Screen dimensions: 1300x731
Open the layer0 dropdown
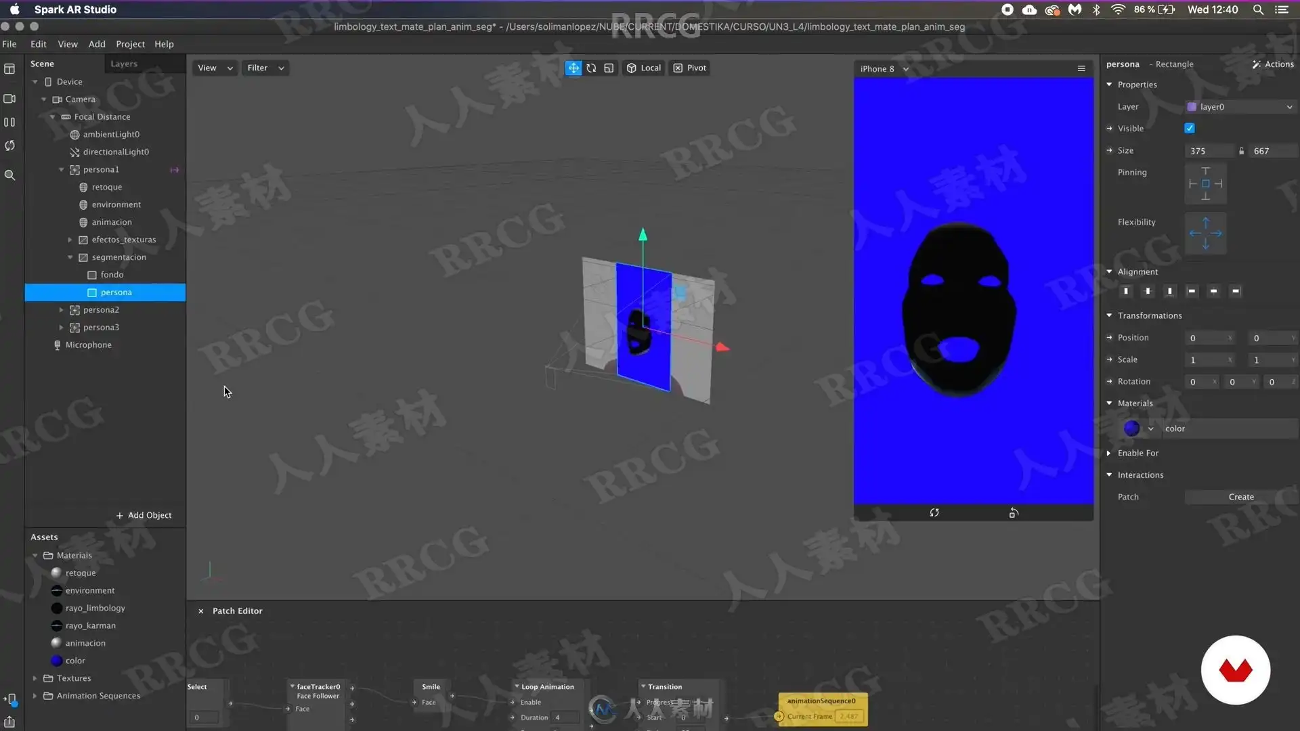(1240, 107)
